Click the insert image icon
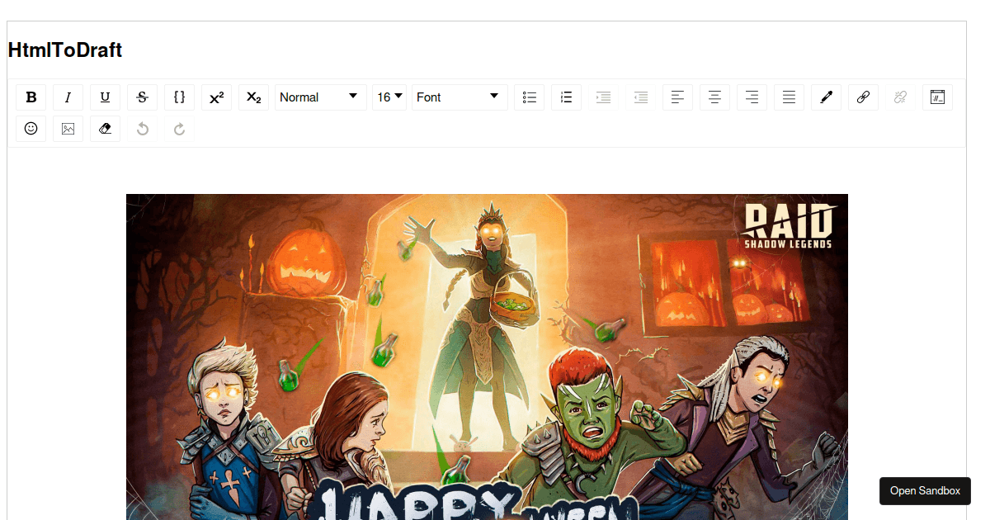 68,129
